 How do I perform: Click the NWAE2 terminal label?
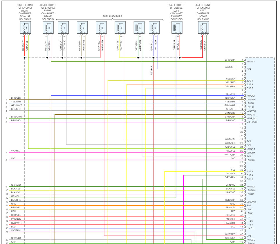[250, 187]
